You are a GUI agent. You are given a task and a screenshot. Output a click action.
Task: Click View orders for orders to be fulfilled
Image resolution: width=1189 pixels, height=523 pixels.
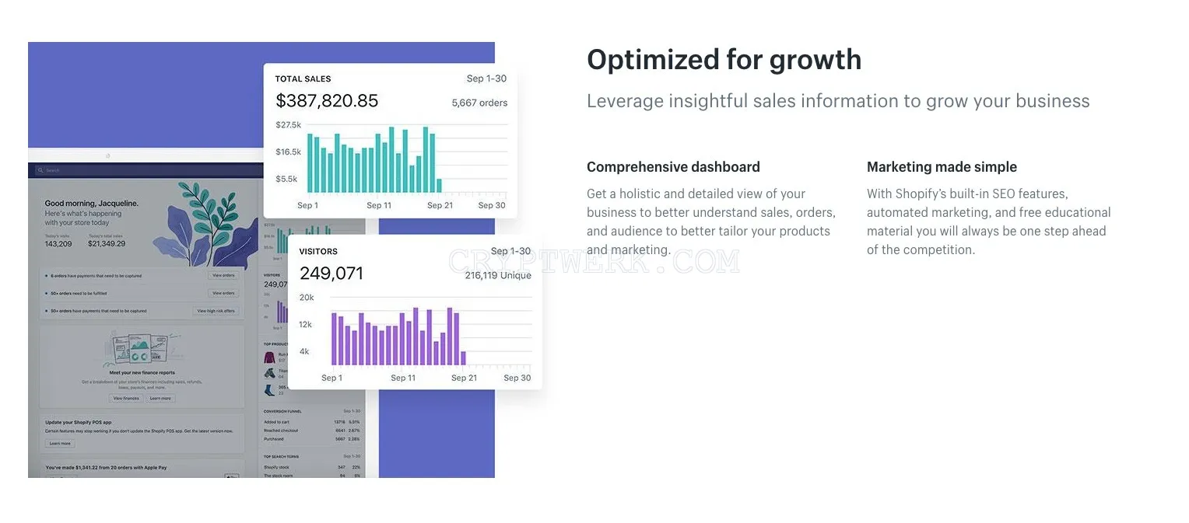point(223,293)
